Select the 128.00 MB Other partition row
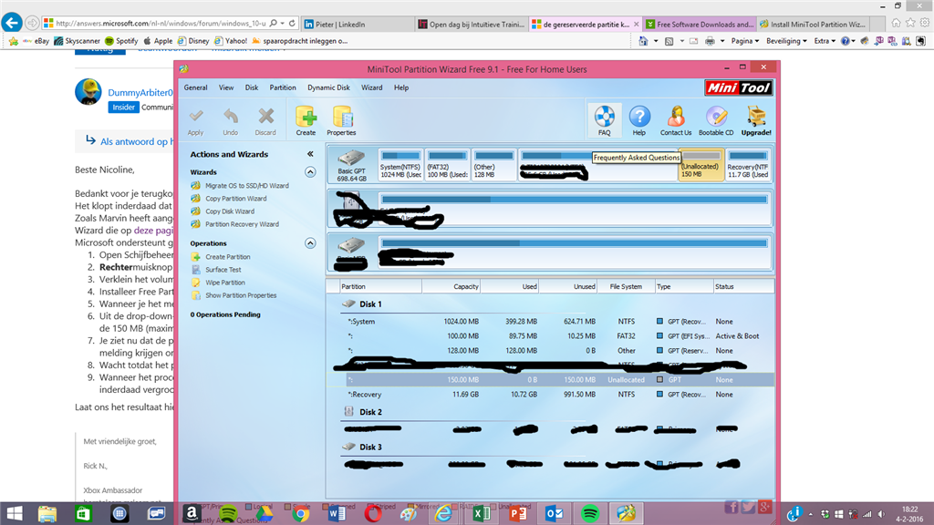 [551, 351]
